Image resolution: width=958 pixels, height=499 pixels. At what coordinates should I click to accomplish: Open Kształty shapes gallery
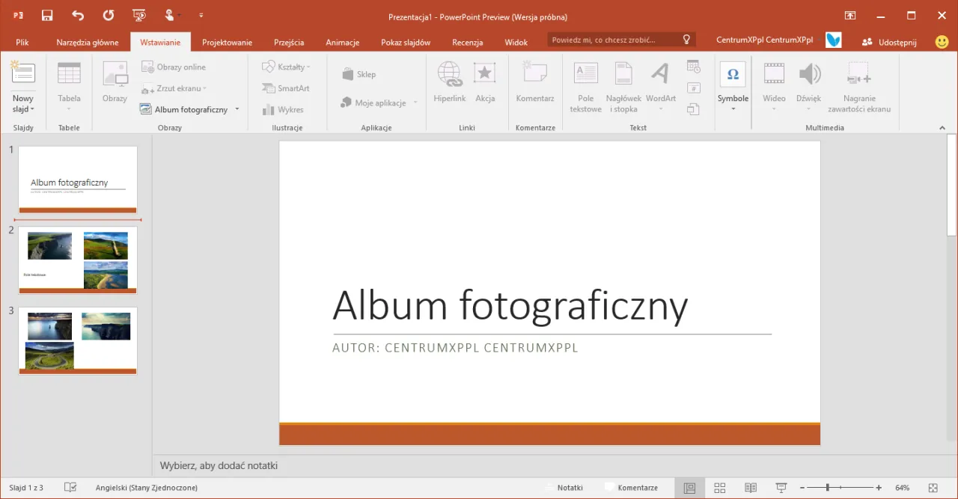tap(286, 67)
